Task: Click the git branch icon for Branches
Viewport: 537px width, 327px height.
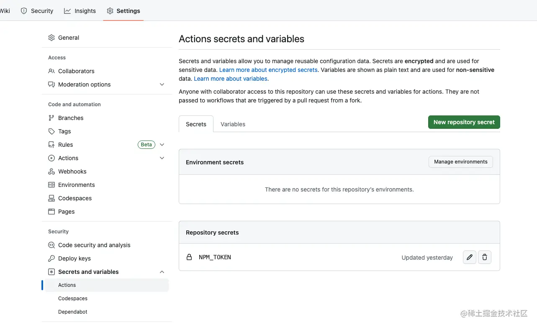Action: (51, 118)
